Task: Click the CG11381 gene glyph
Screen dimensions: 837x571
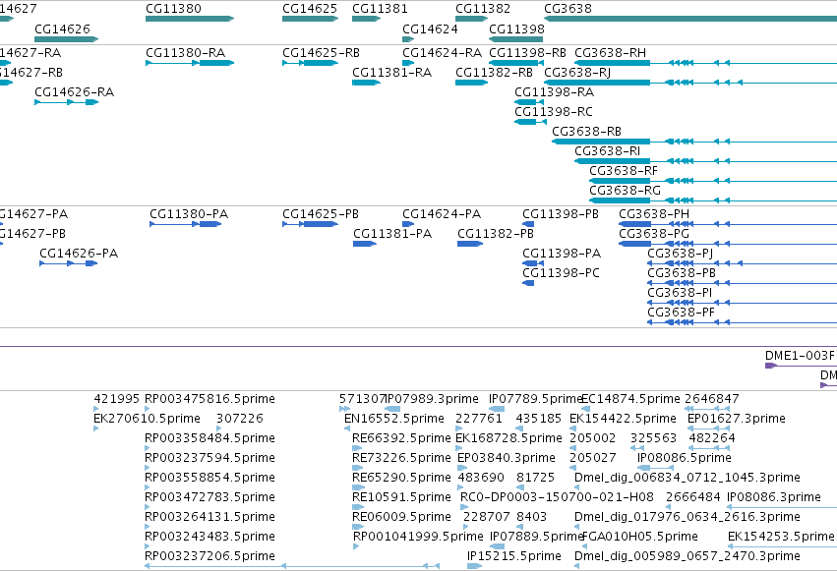Action: [366, 19]
